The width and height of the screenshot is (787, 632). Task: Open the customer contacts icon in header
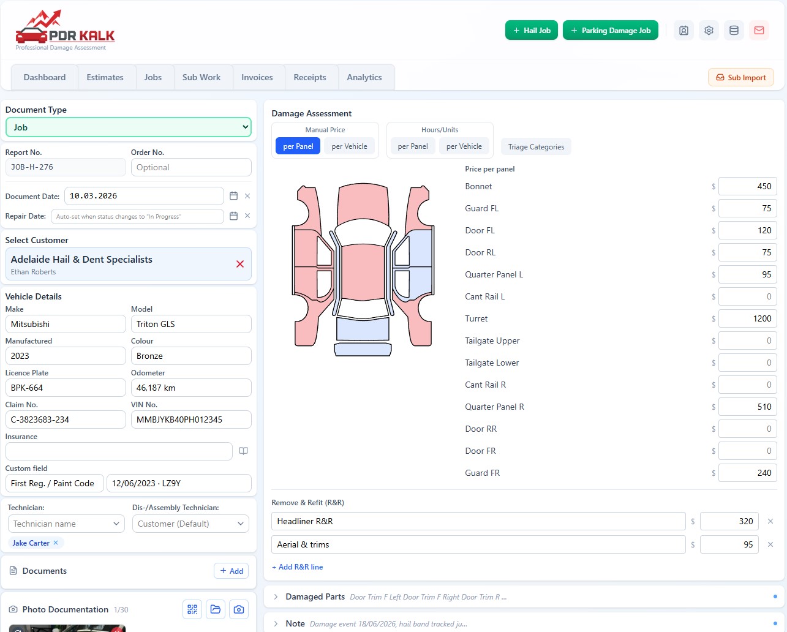[683, 31]
